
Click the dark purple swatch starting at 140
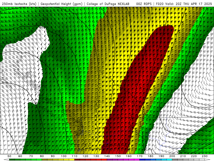pyautogui.click(x=110, y=160)
